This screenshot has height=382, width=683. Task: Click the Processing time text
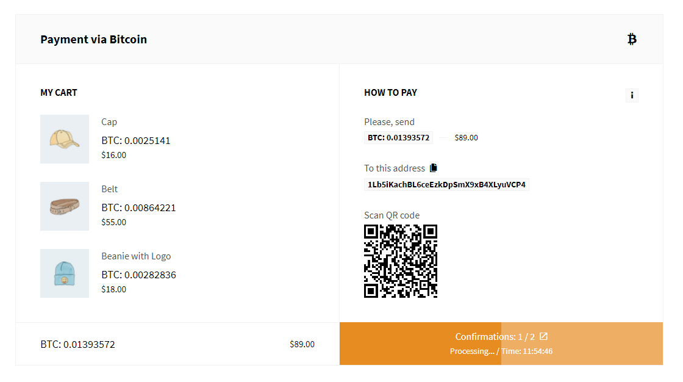tap(501, 351)
